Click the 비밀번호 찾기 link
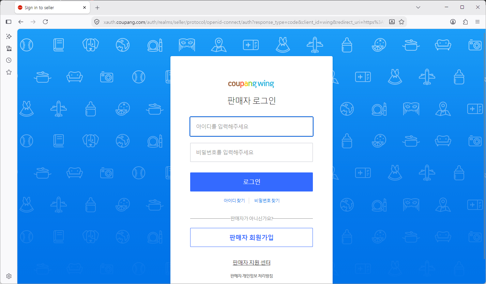This screenshot has width=486, height=284. pos(267,201)
